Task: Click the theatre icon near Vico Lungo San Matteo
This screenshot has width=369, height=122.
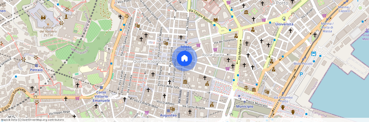Action: 166,43
